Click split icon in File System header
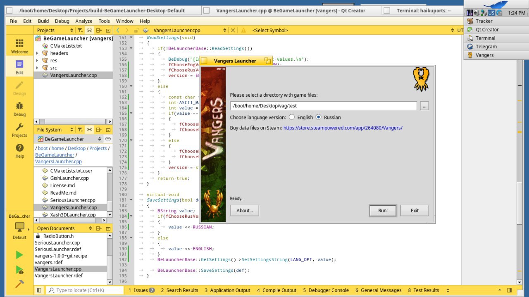This screenshot has height=297, width=529. pos(99,129)
